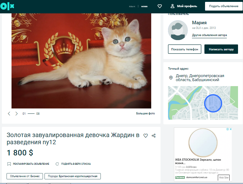Click the refresh icon to bump listing
This screenshot has width=243, height=184.
(57, 164)
